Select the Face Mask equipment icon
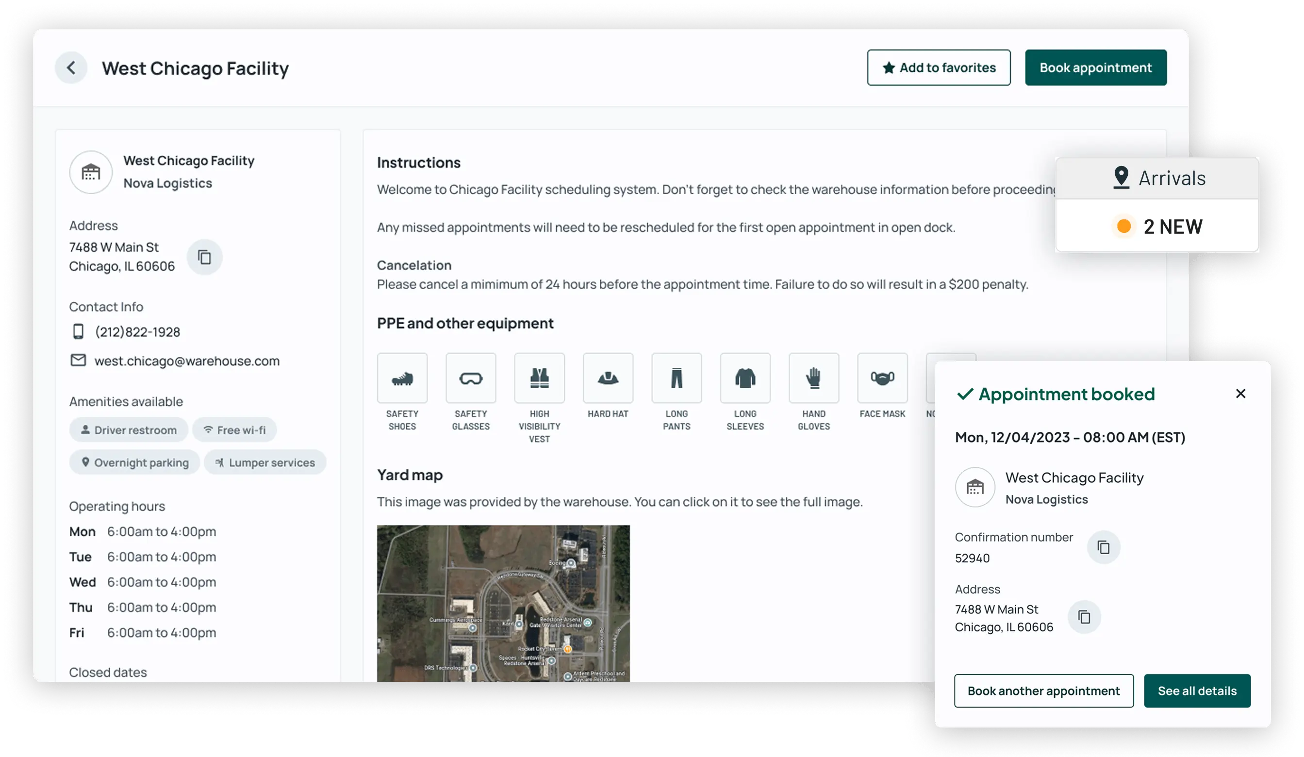This screenshot has width=1304, height=757. [882, 378]
